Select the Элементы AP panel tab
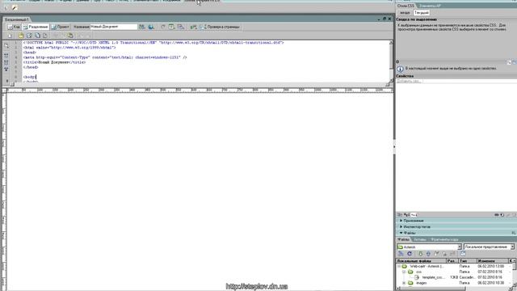 430,6
